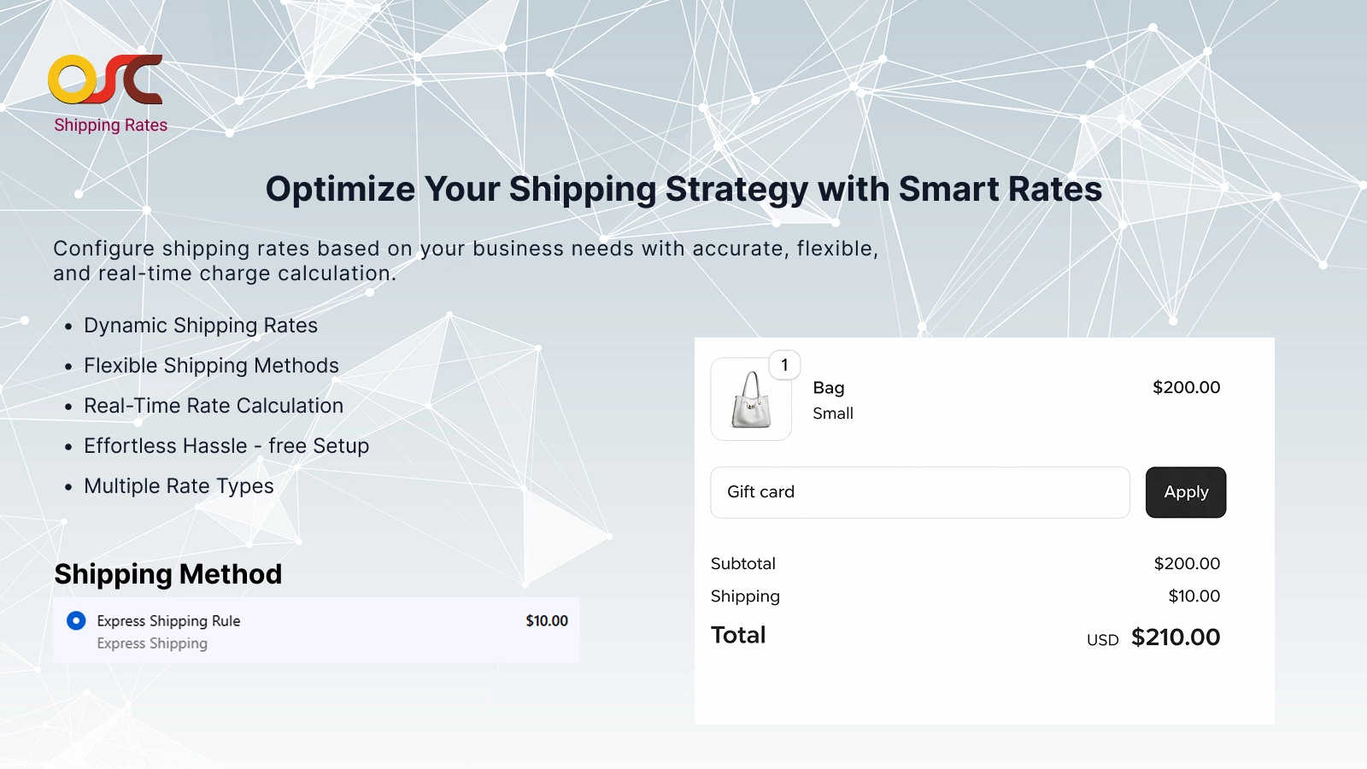Click the white bag product thumbnail
Viewport: 1367px width, 769px height.
point(751,400)
